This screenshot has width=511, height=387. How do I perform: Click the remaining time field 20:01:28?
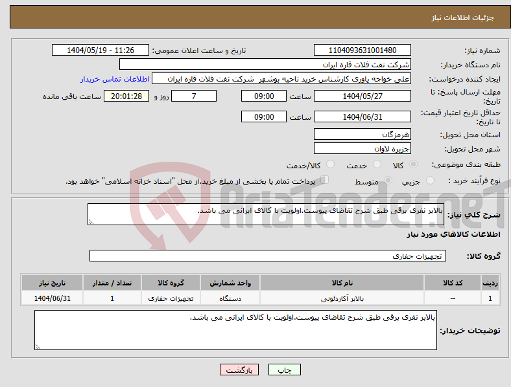[126, 96]
